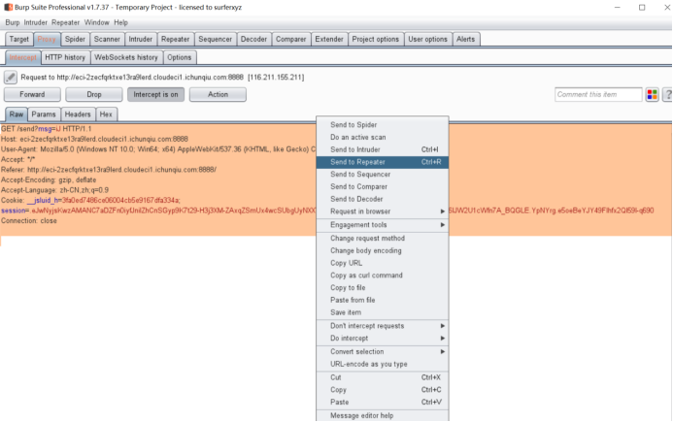The height and width of the screenshot is (422, 673).
Task: Click the pencil edit target icon
Action: [x=11, y=78]
